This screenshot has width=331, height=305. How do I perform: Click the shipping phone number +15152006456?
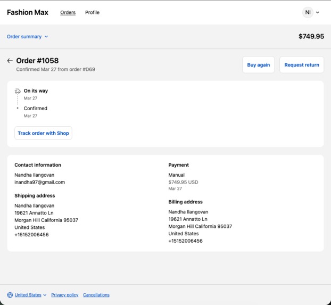coord(32,235)
